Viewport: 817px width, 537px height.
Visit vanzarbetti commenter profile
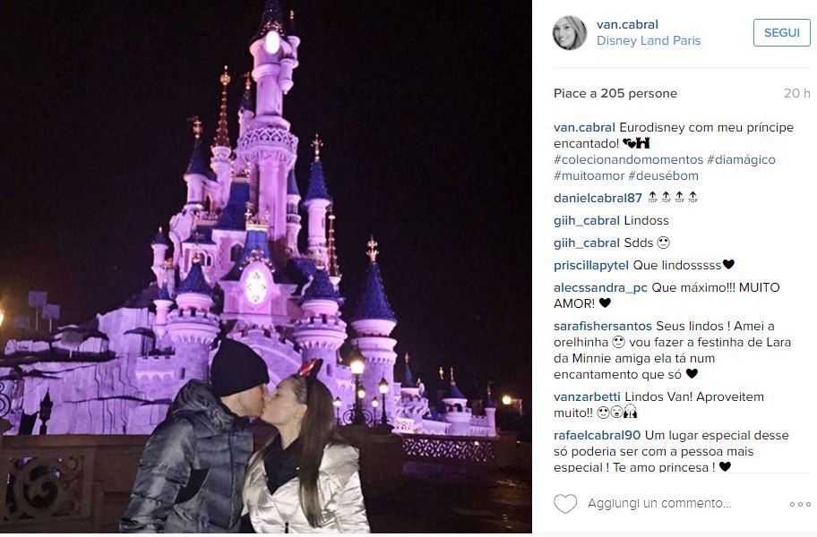pos(588,397)
